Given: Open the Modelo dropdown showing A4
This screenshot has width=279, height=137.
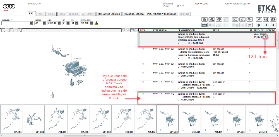Looking at the screenshot, I should pyautogui.click(x=44, y=23).
